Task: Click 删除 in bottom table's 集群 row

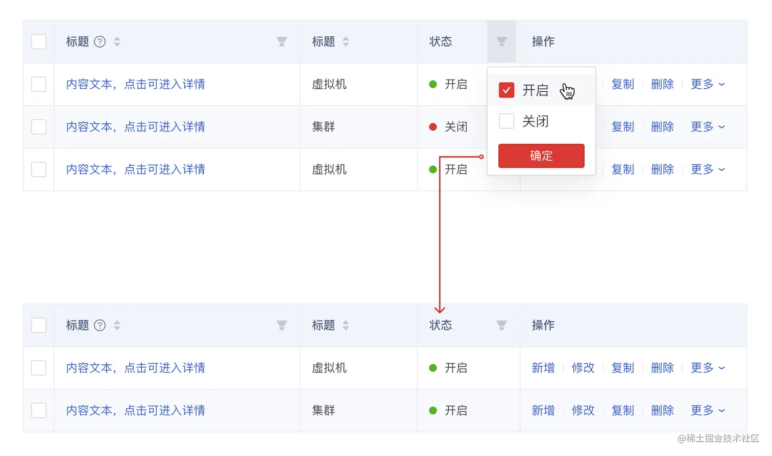Action: [663, 411]
